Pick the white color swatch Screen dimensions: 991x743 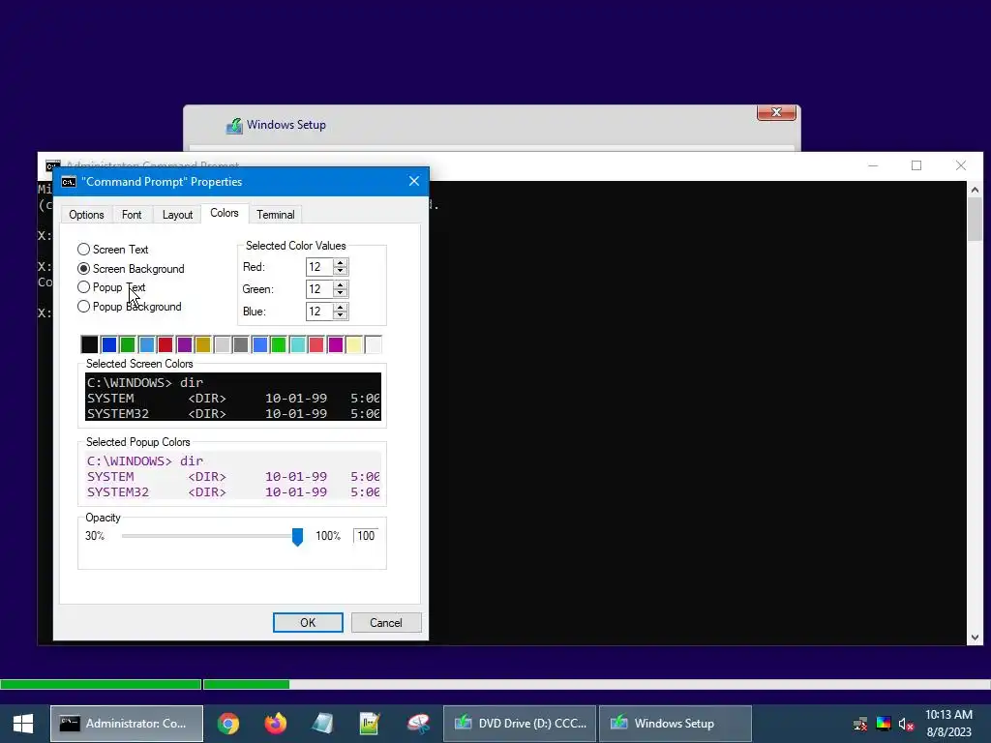373,344
